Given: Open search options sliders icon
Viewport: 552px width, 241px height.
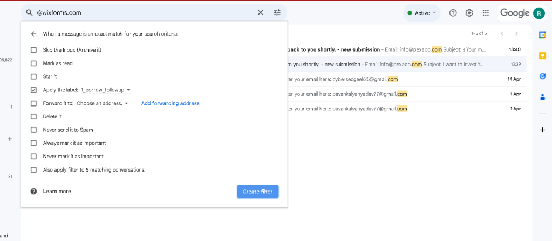Looking at the screenshot, I should coord(277,13).
